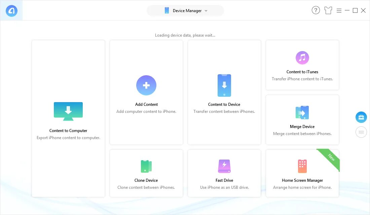Viewport: 370px width, 215px height.
Task: Click "Merge content between iPhones." text
Action: click(x=302, y=134)
